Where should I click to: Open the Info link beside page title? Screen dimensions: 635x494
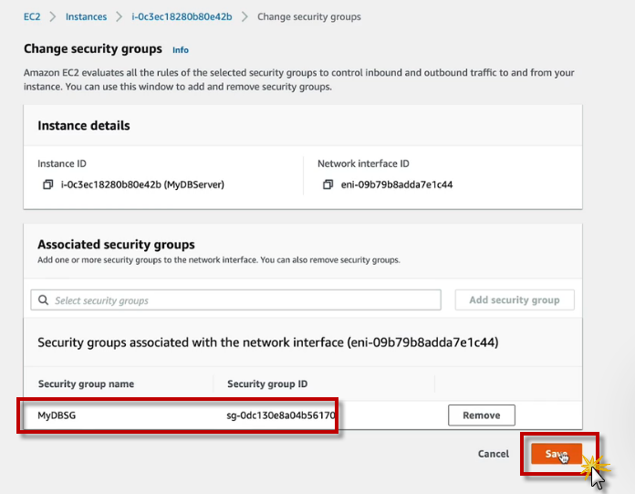pos(181,49)
